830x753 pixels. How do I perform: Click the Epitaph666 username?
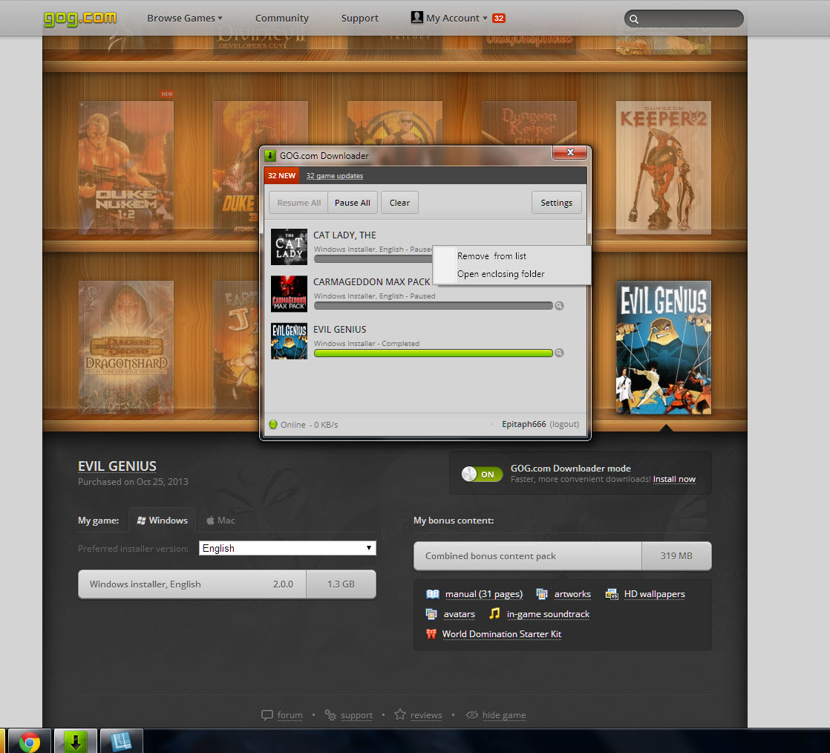pyautogui.click(x=524, y=424)
